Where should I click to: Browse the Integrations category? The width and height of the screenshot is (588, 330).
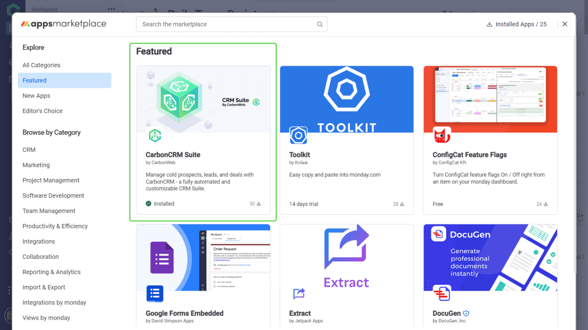click(x=38, y=242)
